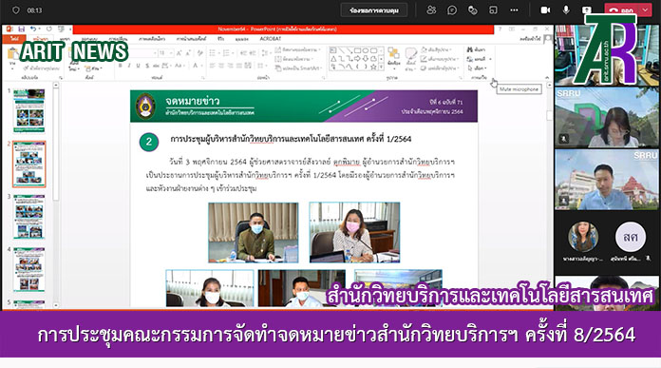Select the oval shape in shapes gallery
The image size is (661, 368).
click(x=366, y=50)
